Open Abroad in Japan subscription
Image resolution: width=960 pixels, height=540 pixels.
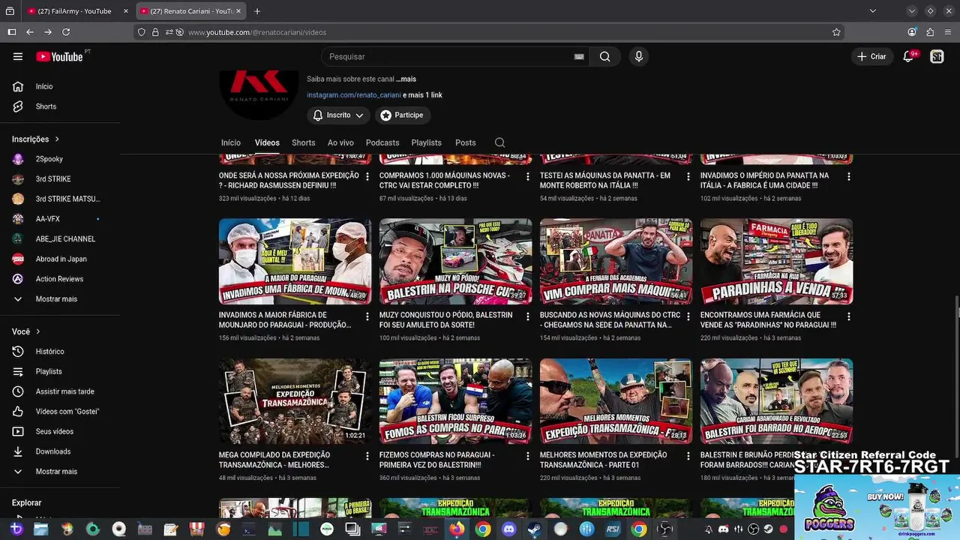point(60,259)
